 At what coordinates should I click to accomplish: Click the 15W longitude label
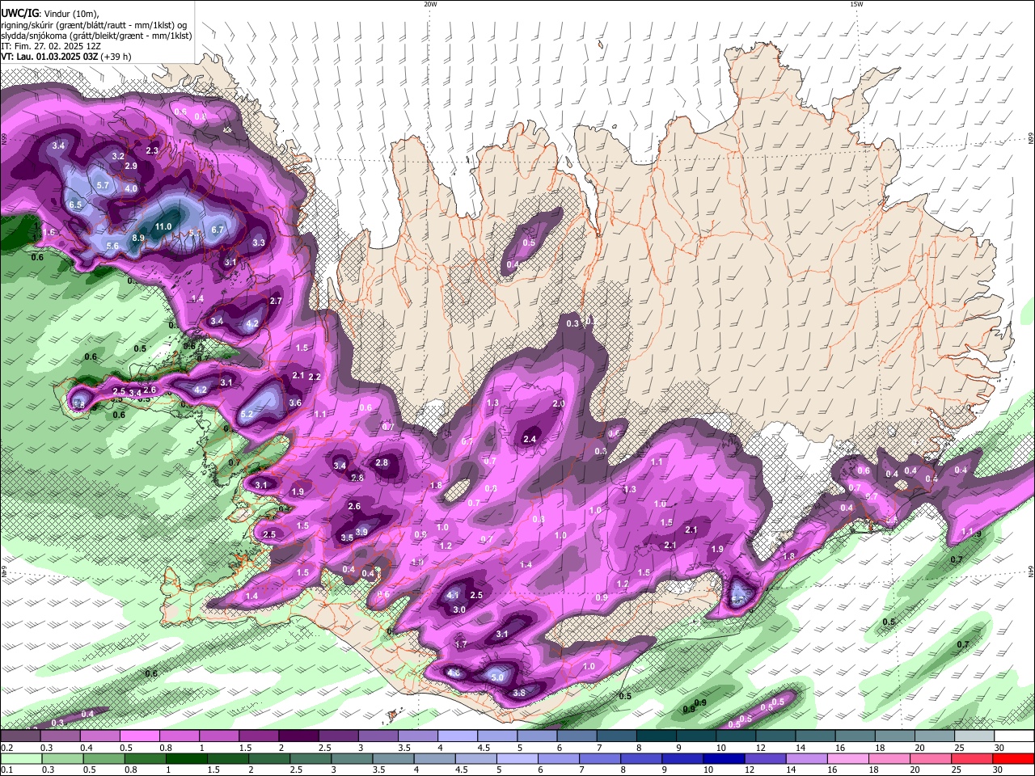tap(856, 4)
